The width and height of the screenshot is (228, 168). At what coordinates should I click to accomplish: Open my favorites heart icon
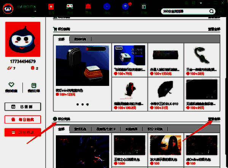[x=11, y=86]
